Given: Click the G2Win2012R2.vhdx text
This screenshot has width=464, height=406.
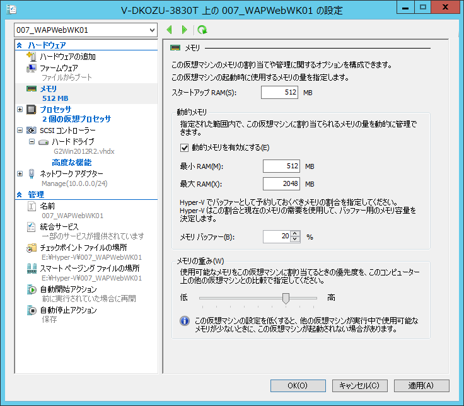Looking at the screenshot, I should point(84,151).
